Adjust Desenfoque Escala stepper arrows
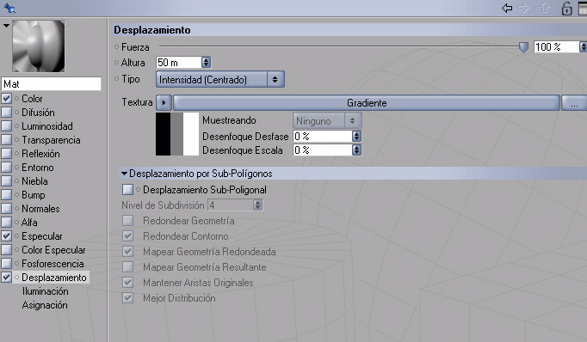 click(357, 150)
